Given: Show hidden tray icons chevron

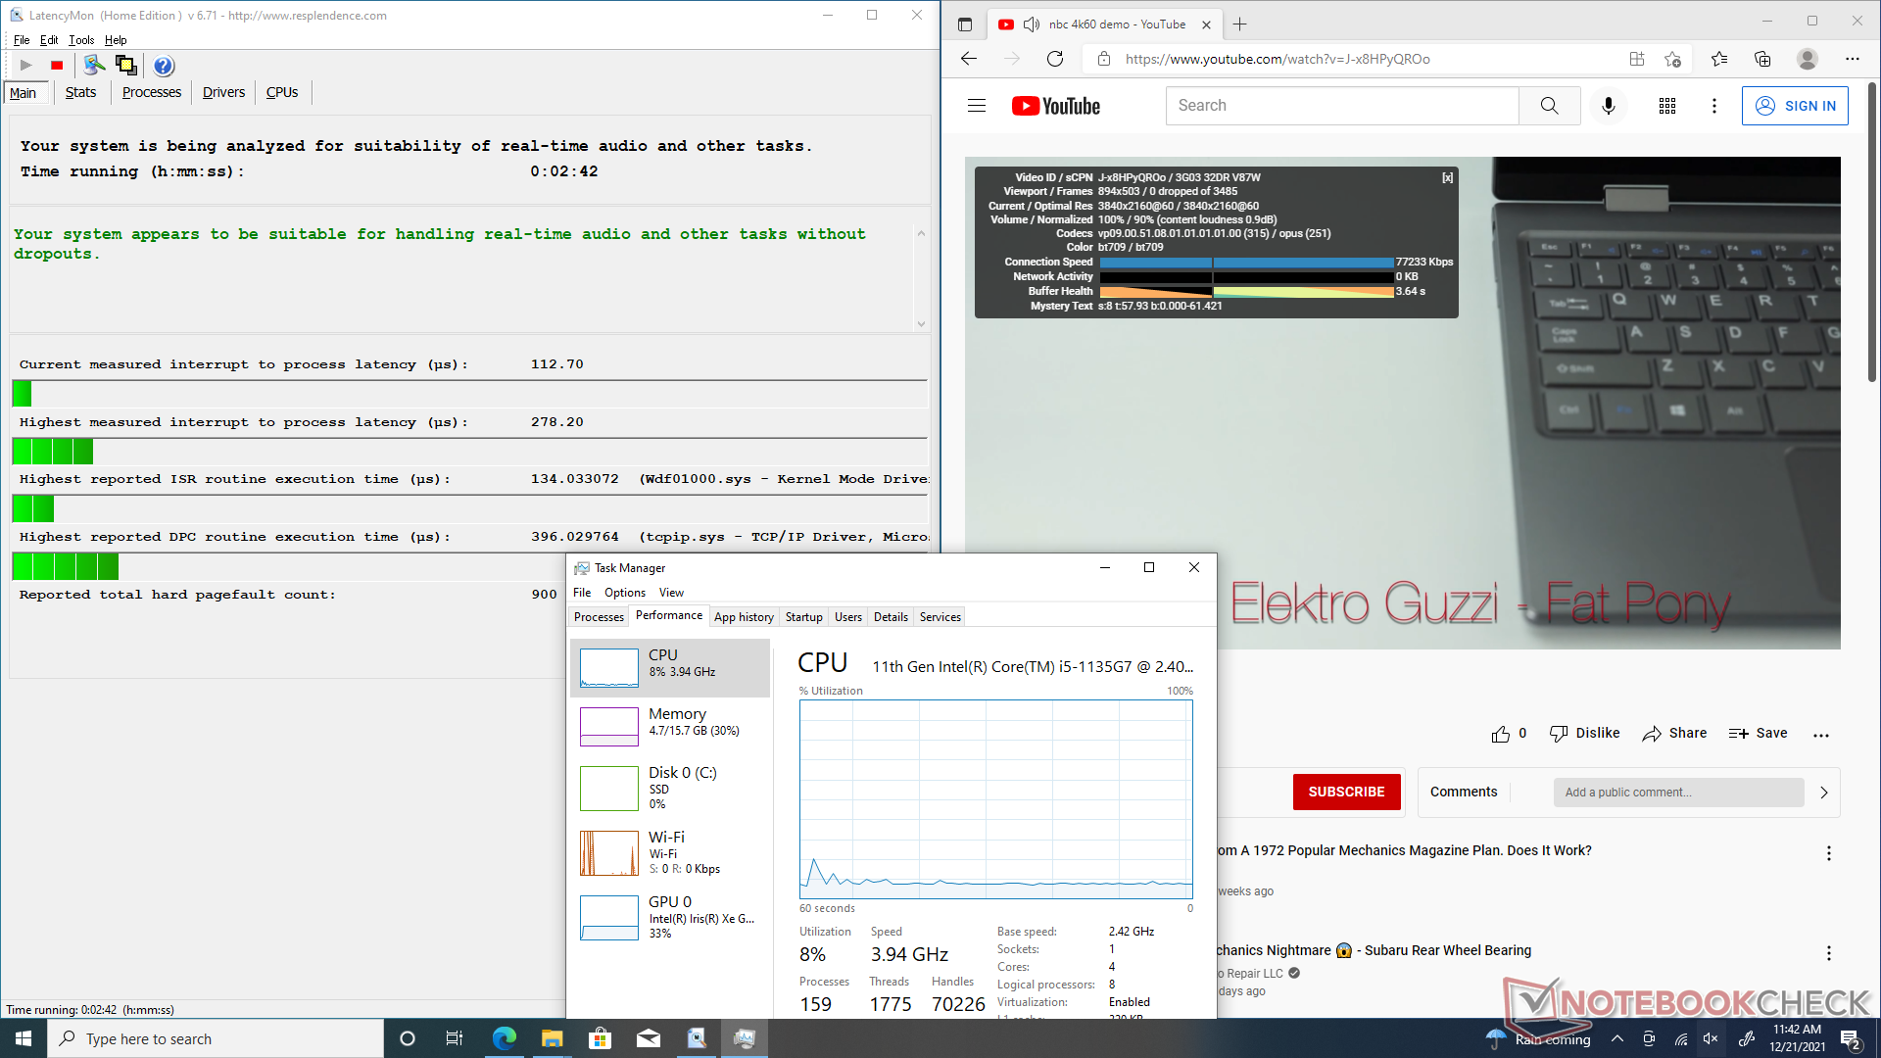Looking at the screenshot, I should click(x=1617, y=1038).
